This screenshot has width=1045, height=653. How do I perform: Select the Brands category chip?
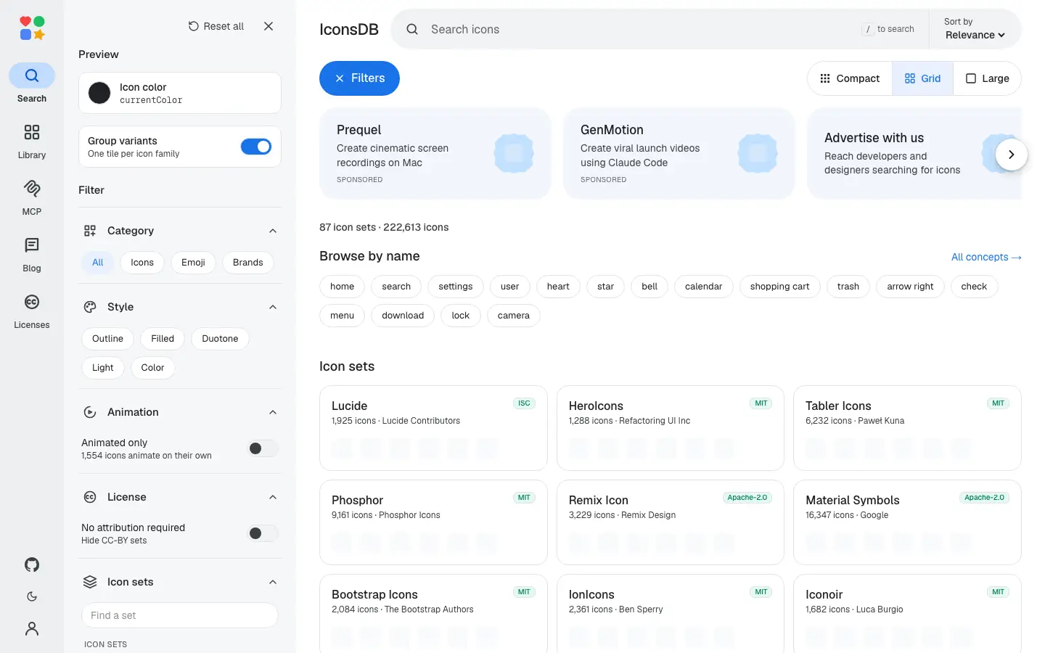[248, 263]
